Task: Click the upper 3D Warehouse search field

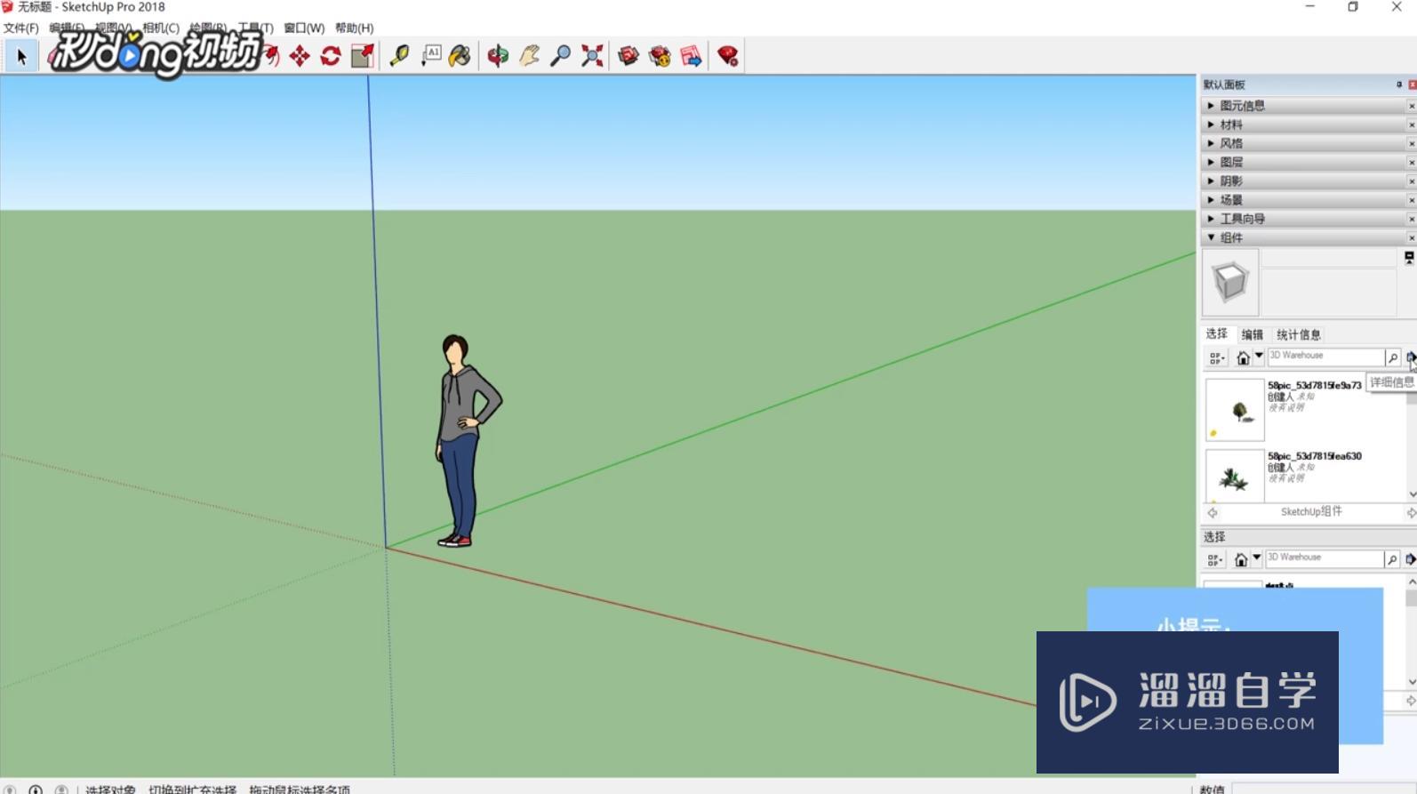Action: (x=1325, y=357)
